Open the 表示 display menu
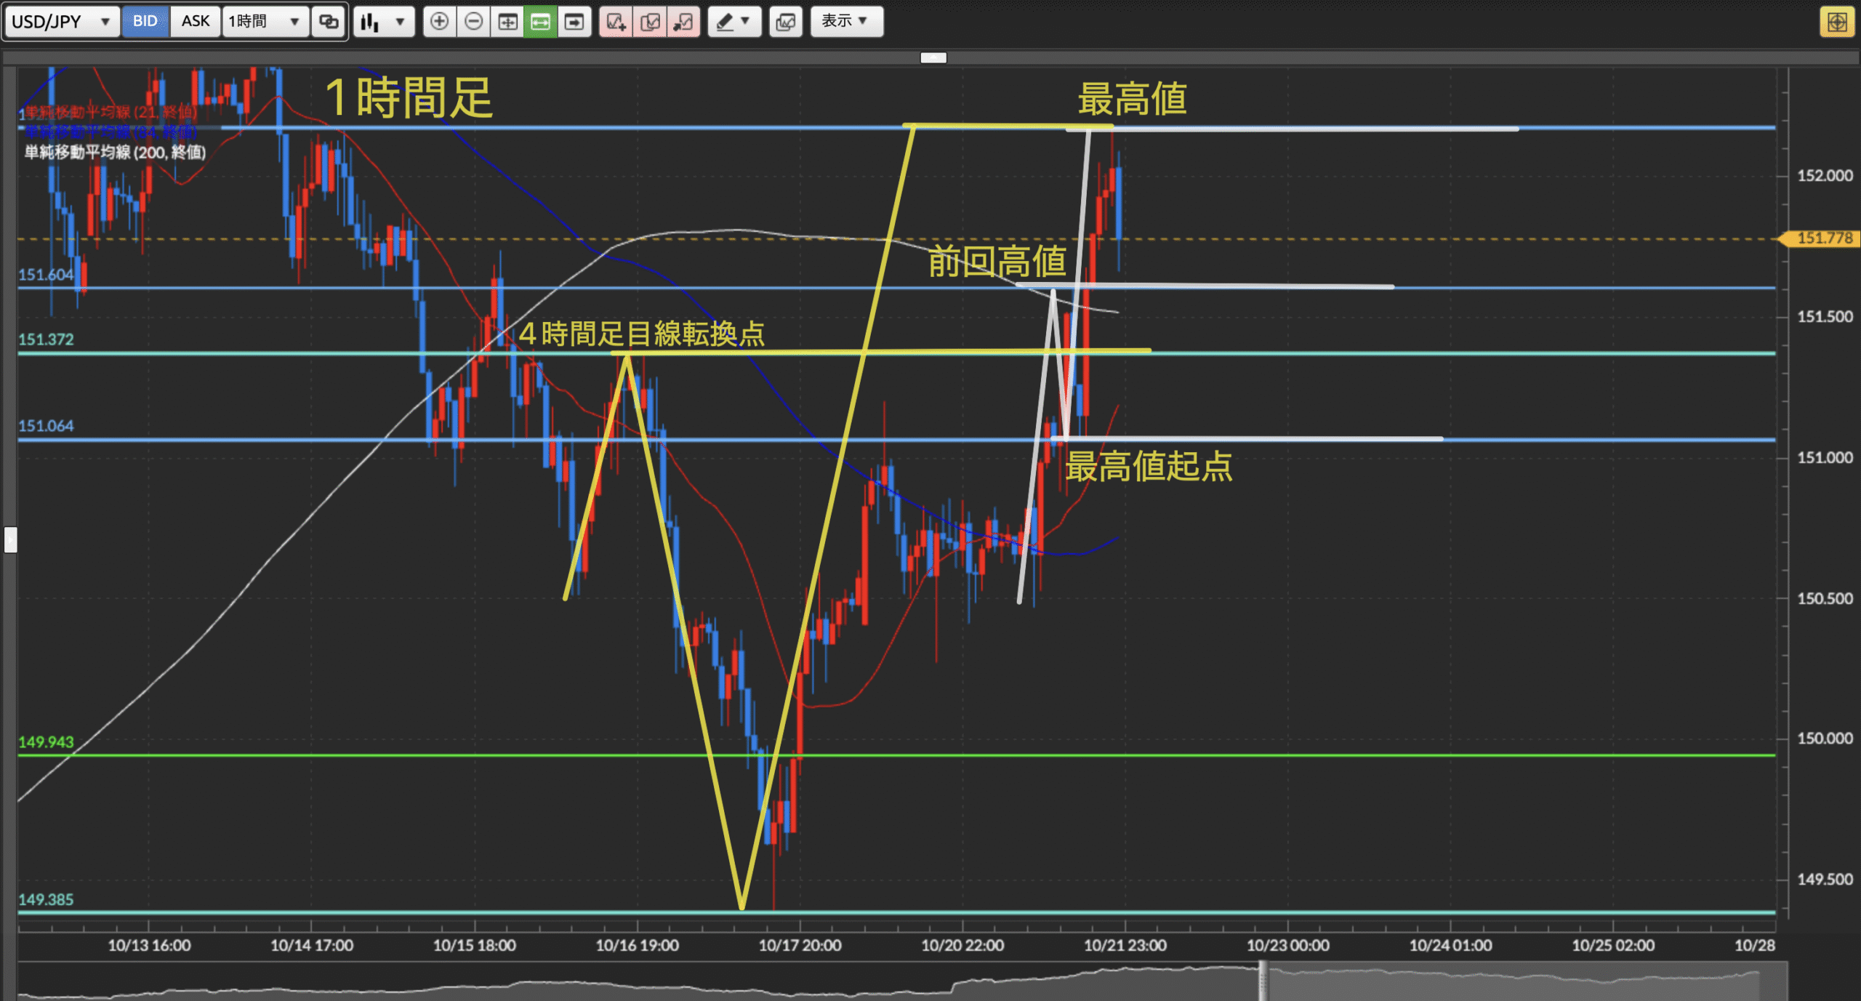This screenshot has height=1001, width=1861. click(846, 21)
